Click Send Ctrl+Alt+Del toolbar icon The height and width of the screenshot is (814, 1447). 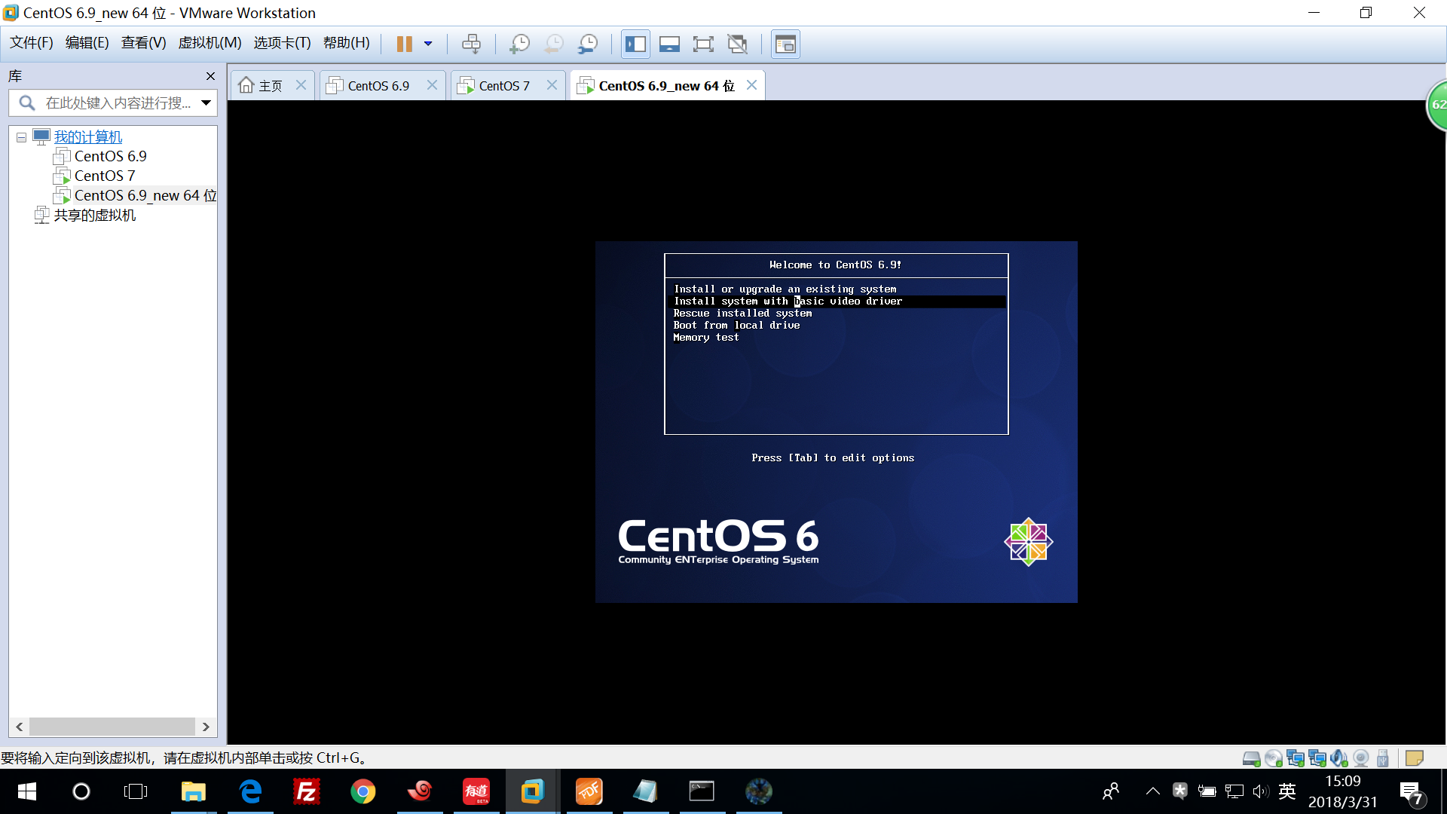tap(471, 44)
